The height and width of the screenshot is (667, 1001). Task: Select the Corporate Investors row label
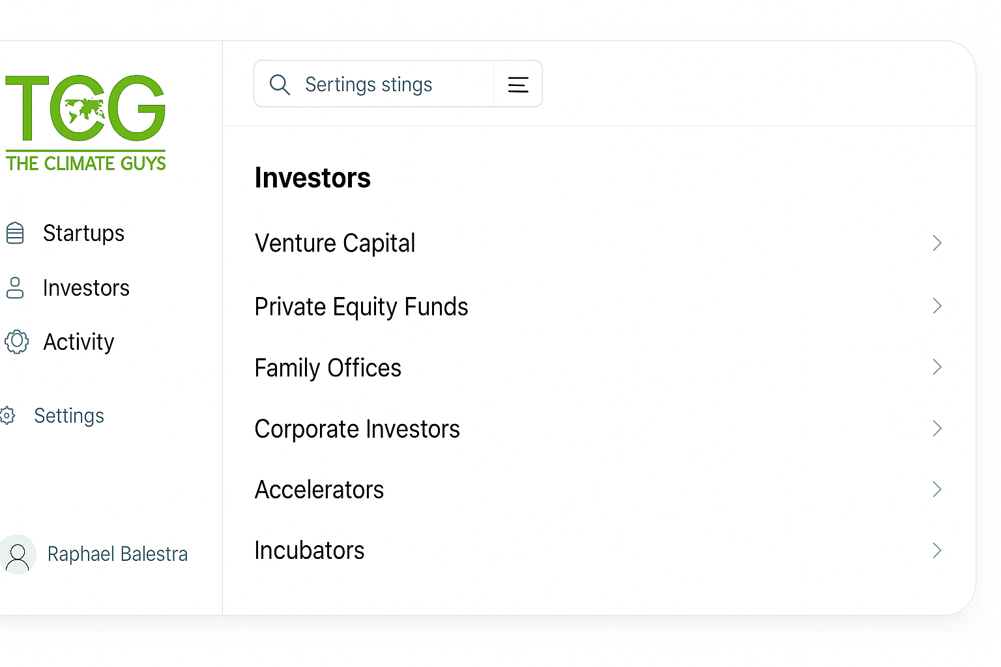[357, 429]
